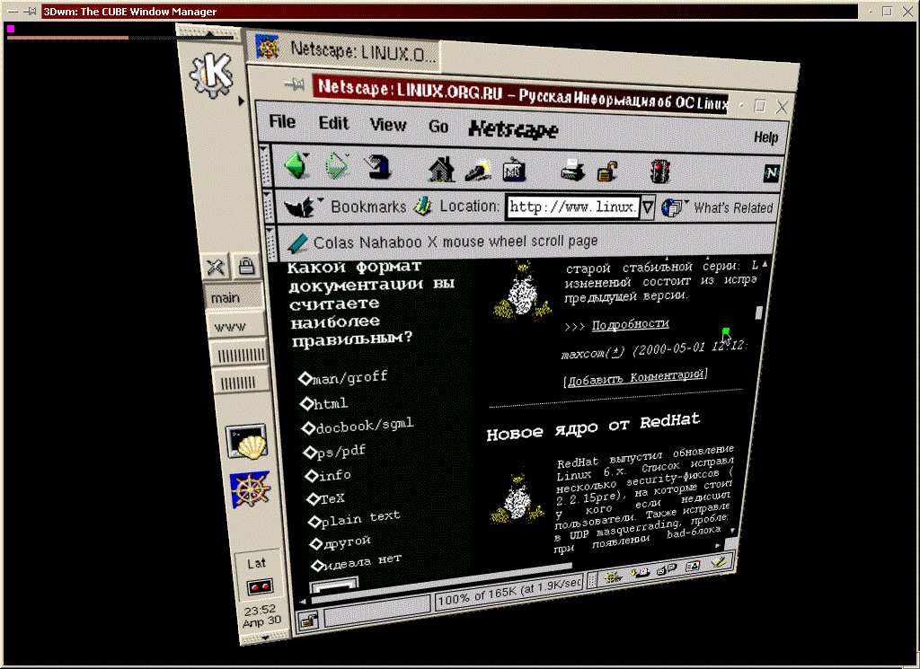Lock the screen with the panel padlock
920x669 pixels.
(x=246, y=267)
